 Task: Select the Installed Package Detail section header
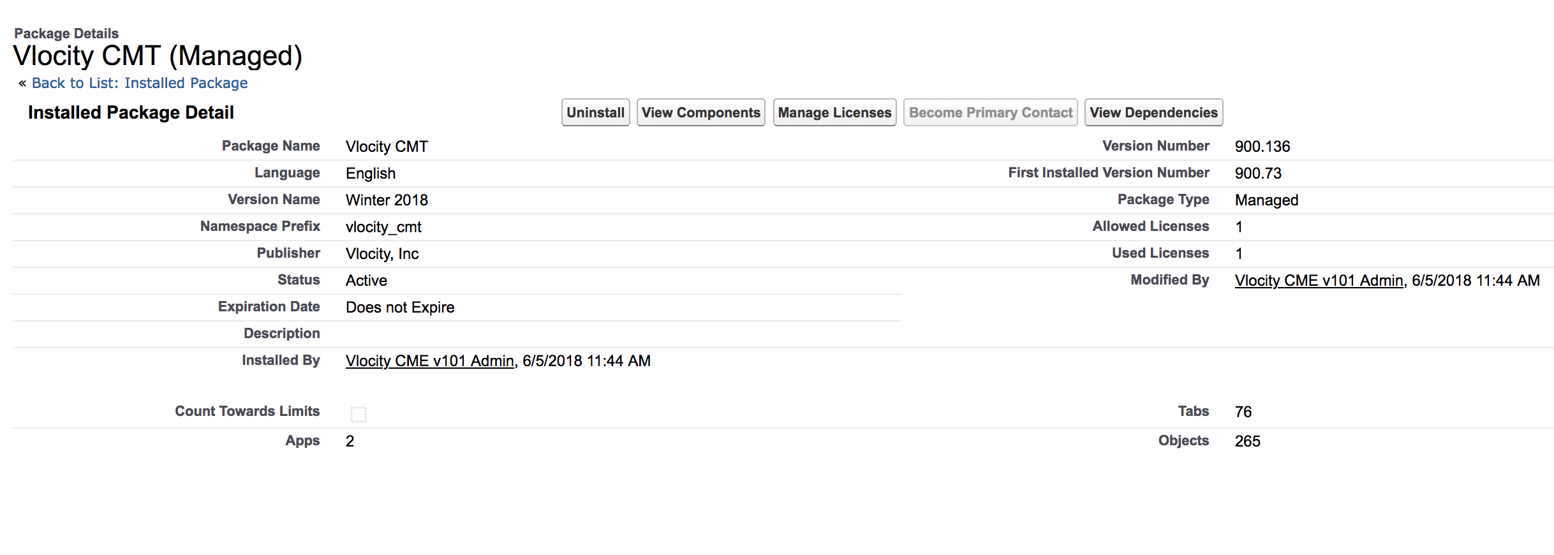pos(130,112)
